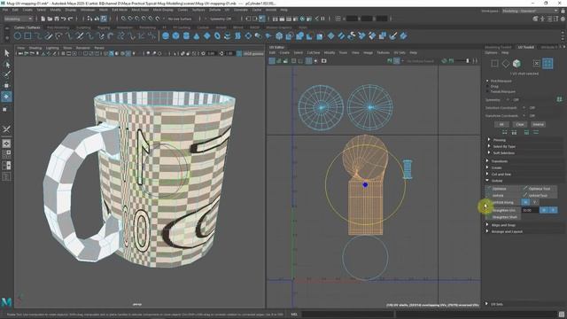Viewport: 567px width, 319px height.
Task: Click the Undo arrow icon
Action: (64, 19)
